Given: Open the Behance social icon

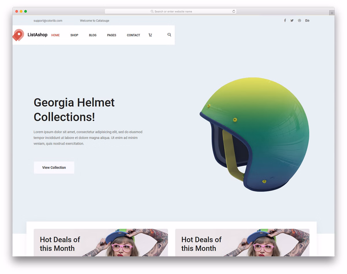Looking at the screenshot, I should click(307, 21).
